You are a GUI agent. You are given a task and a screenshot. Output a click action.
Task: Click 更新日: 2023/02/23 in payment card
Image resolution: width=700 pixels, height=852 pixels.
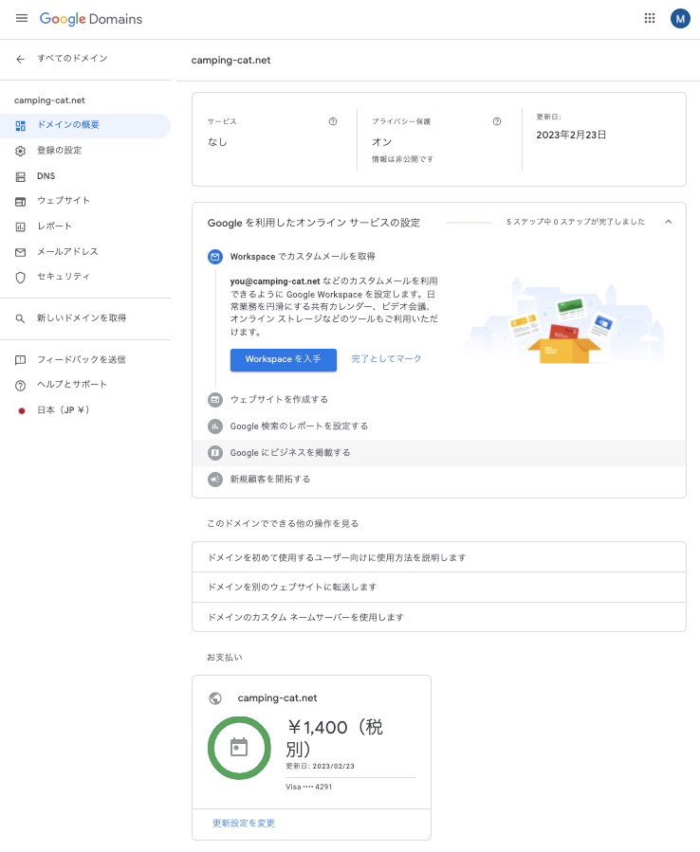click(320, 766)
